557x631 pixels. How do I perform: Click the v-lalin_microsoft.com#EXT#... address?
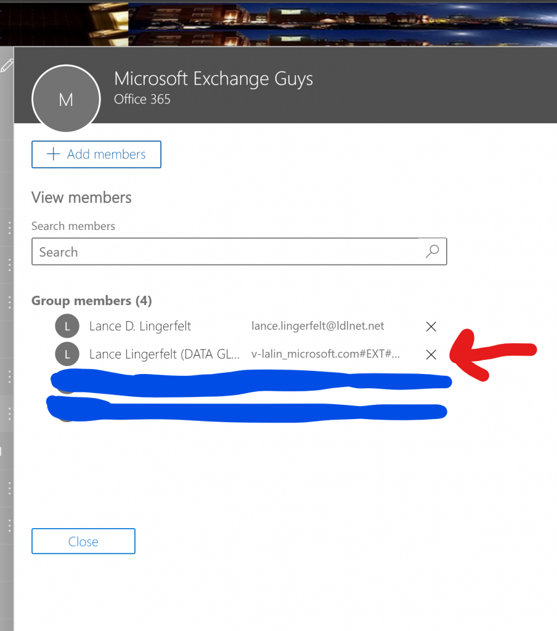(x=325, y=354)
